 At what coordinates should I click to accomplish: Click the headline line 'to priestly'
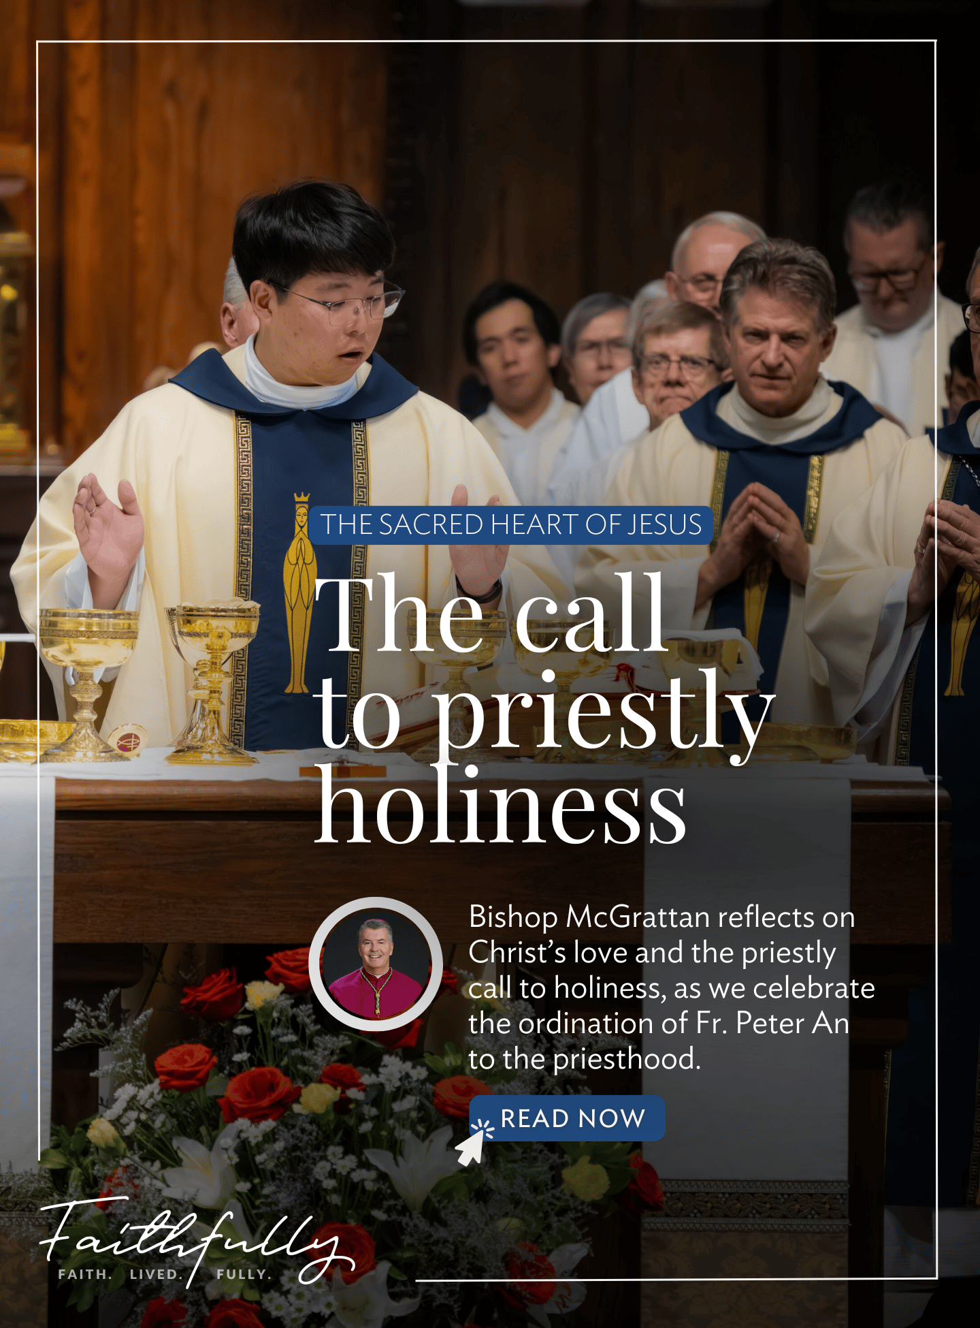point(544,715)
